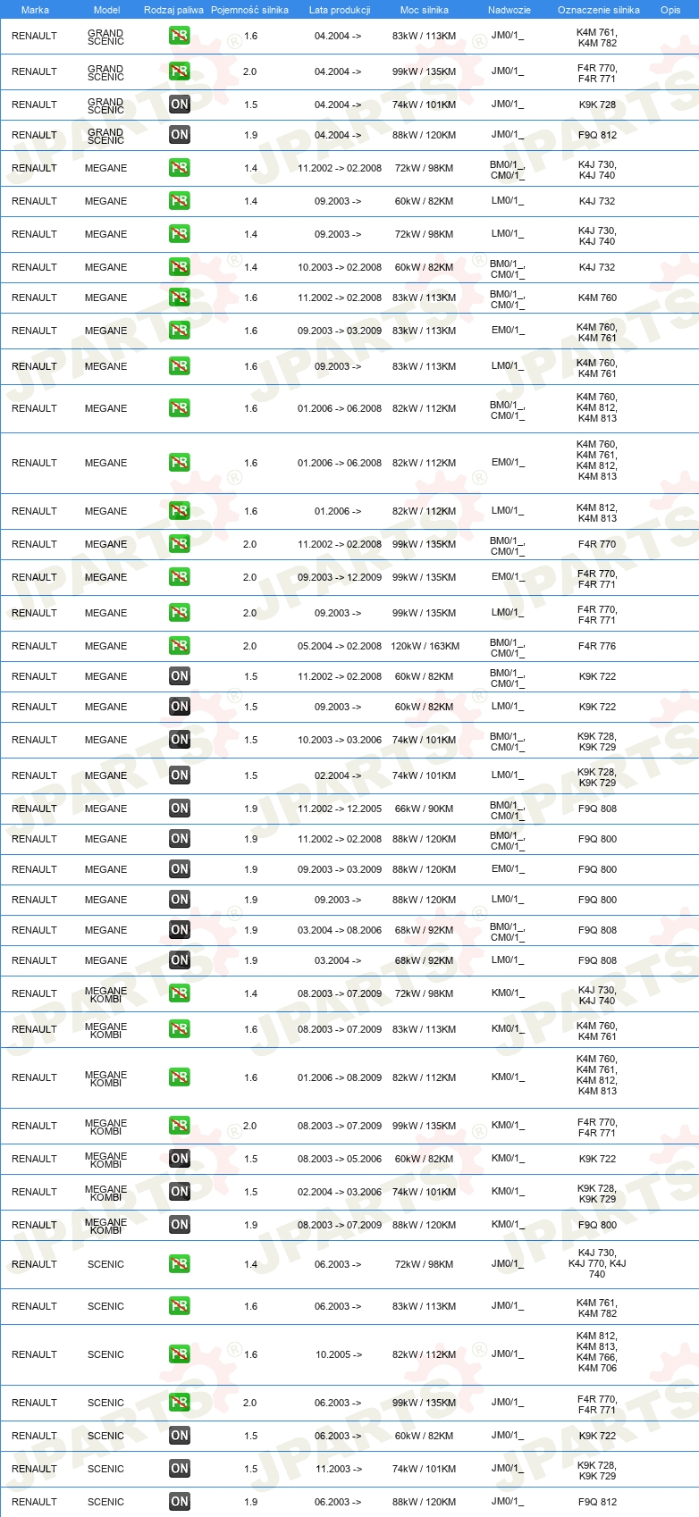Select the Scenic K4M 812, K4M 813, K4M 766 engine cell

(x=597, y=1353)
